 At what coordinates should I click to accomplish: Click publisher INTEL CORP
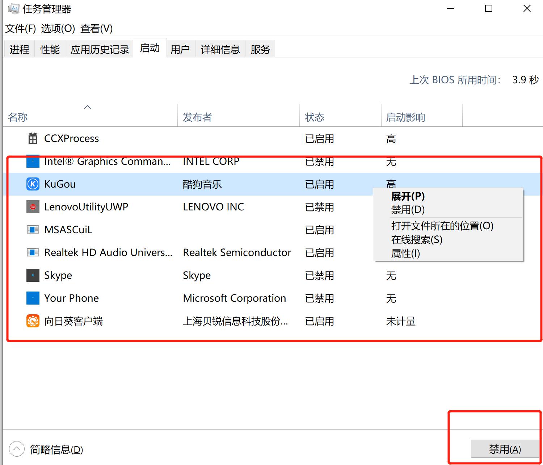coord(211,162)
